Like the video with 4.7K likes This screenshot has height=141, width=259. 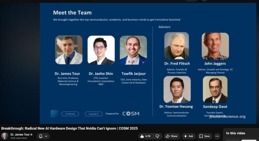pyautogui.click(x=145, y=136)
